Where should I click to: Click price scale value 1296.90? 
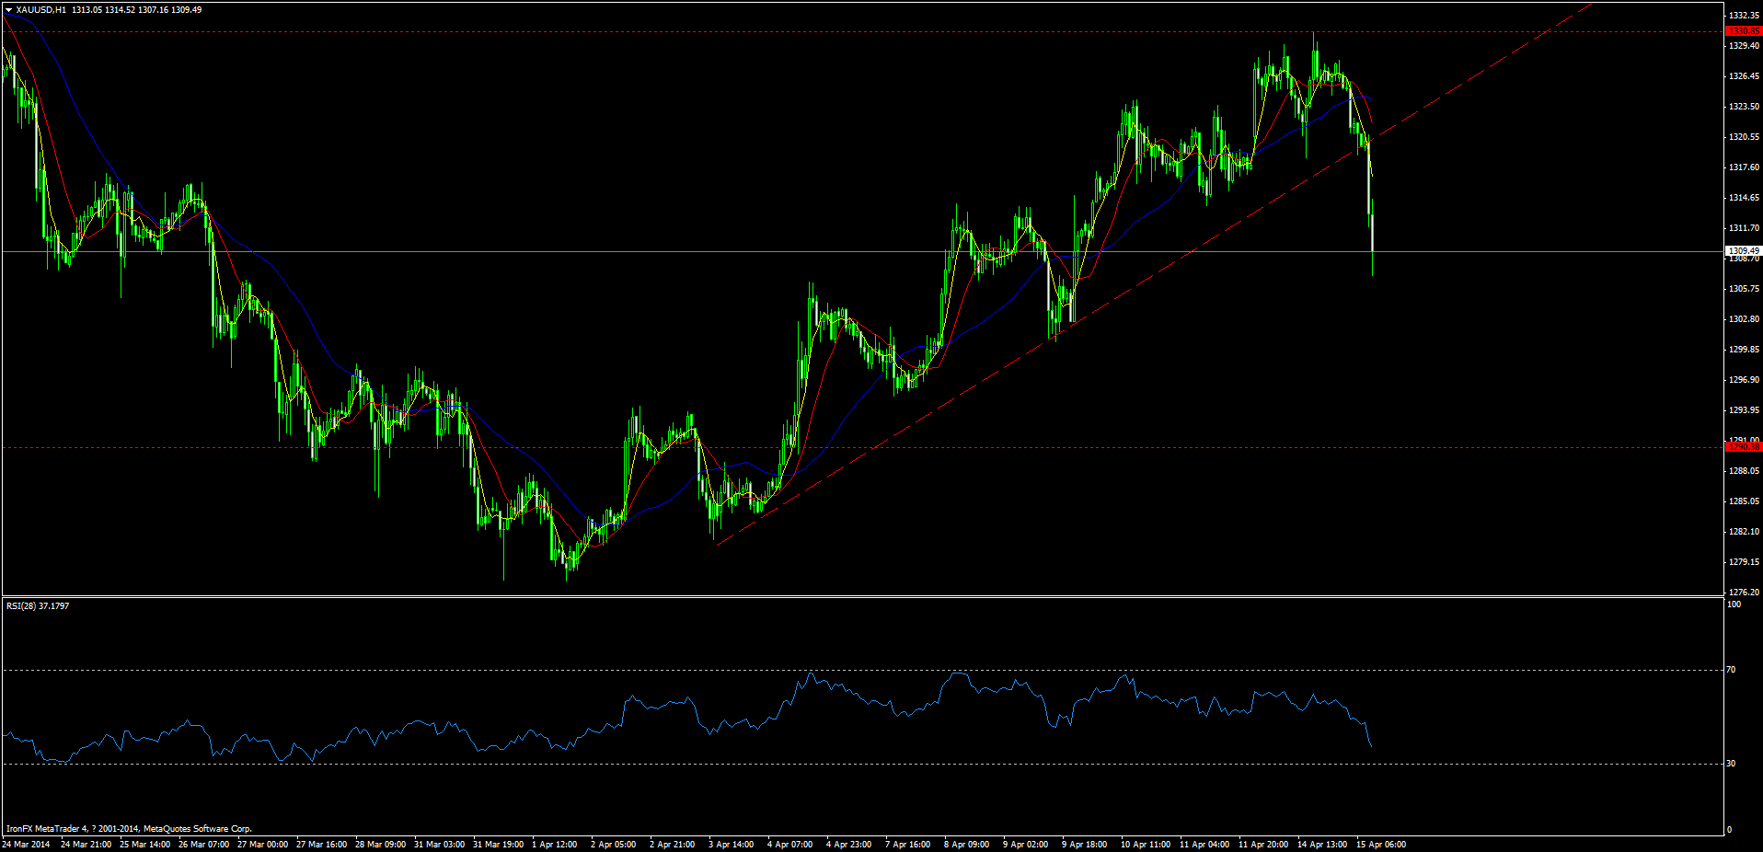1744,380
